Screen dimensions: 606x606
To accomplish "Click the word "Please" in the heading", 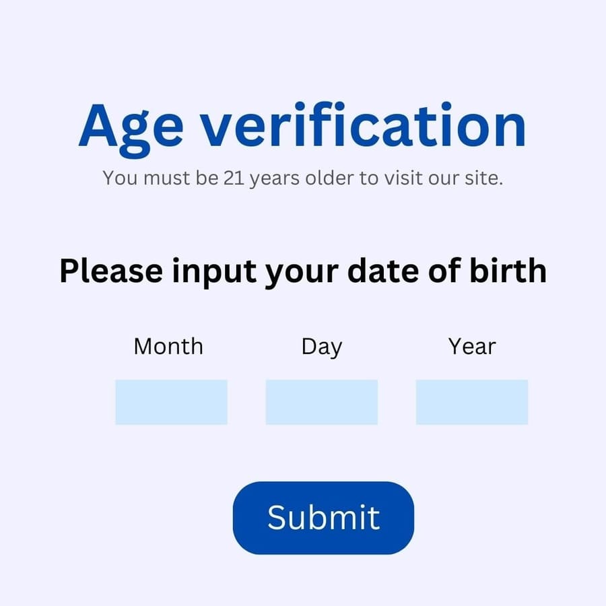I will pyautogui.click(x=111, y=271).
